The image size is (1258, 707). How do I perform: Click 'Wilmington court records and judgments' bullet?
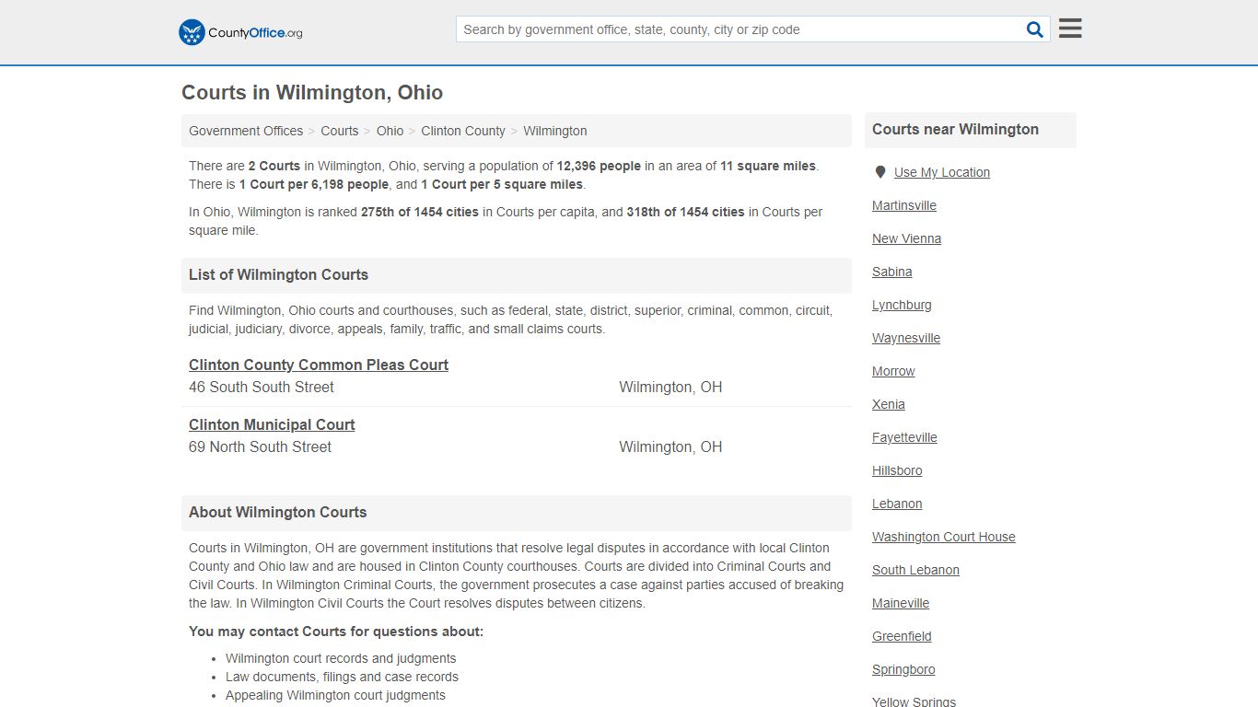(341, 658)
